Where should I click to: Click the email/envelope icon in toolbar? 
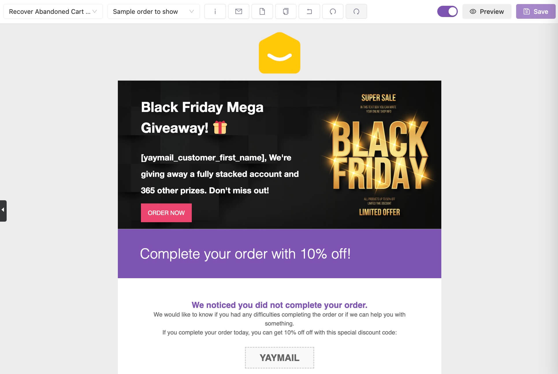click(x=239, y=11)
